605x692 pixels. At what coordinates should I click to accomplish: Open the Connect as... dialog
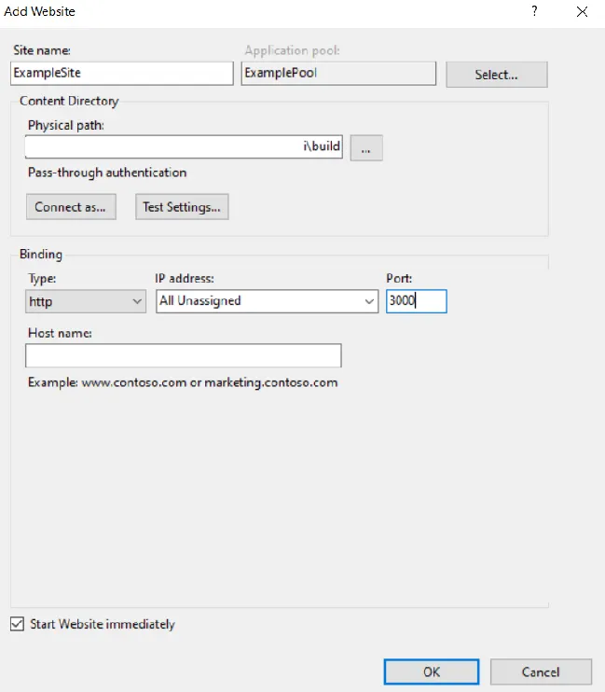coord(71,207)
